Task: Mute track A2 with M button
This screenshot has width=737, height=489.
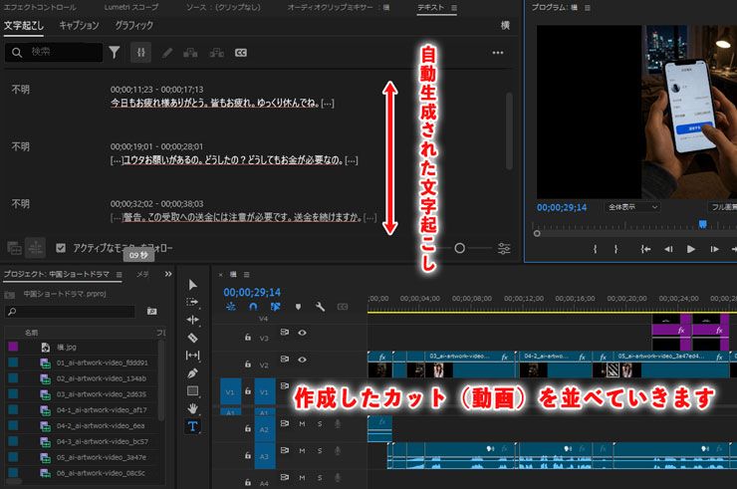Action: click(302, 423)
